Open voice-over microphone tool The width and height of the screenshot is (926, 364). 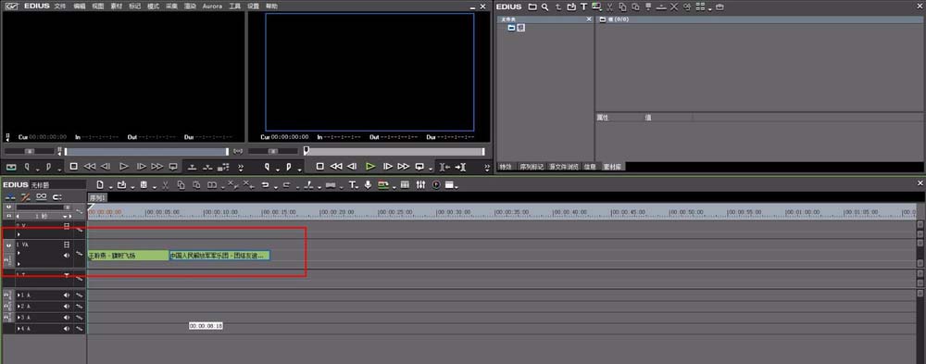click(368, 185)
